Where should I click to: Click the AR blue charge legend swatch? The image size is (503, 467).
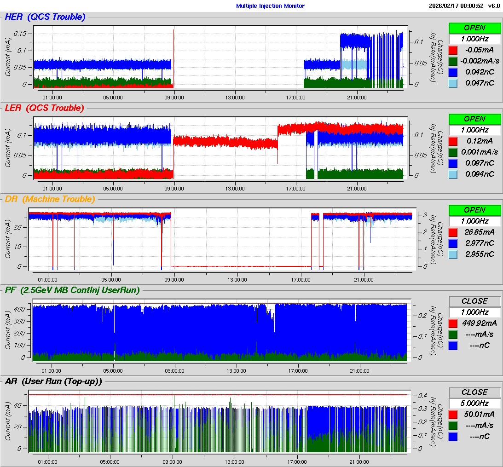click(453, 436)
